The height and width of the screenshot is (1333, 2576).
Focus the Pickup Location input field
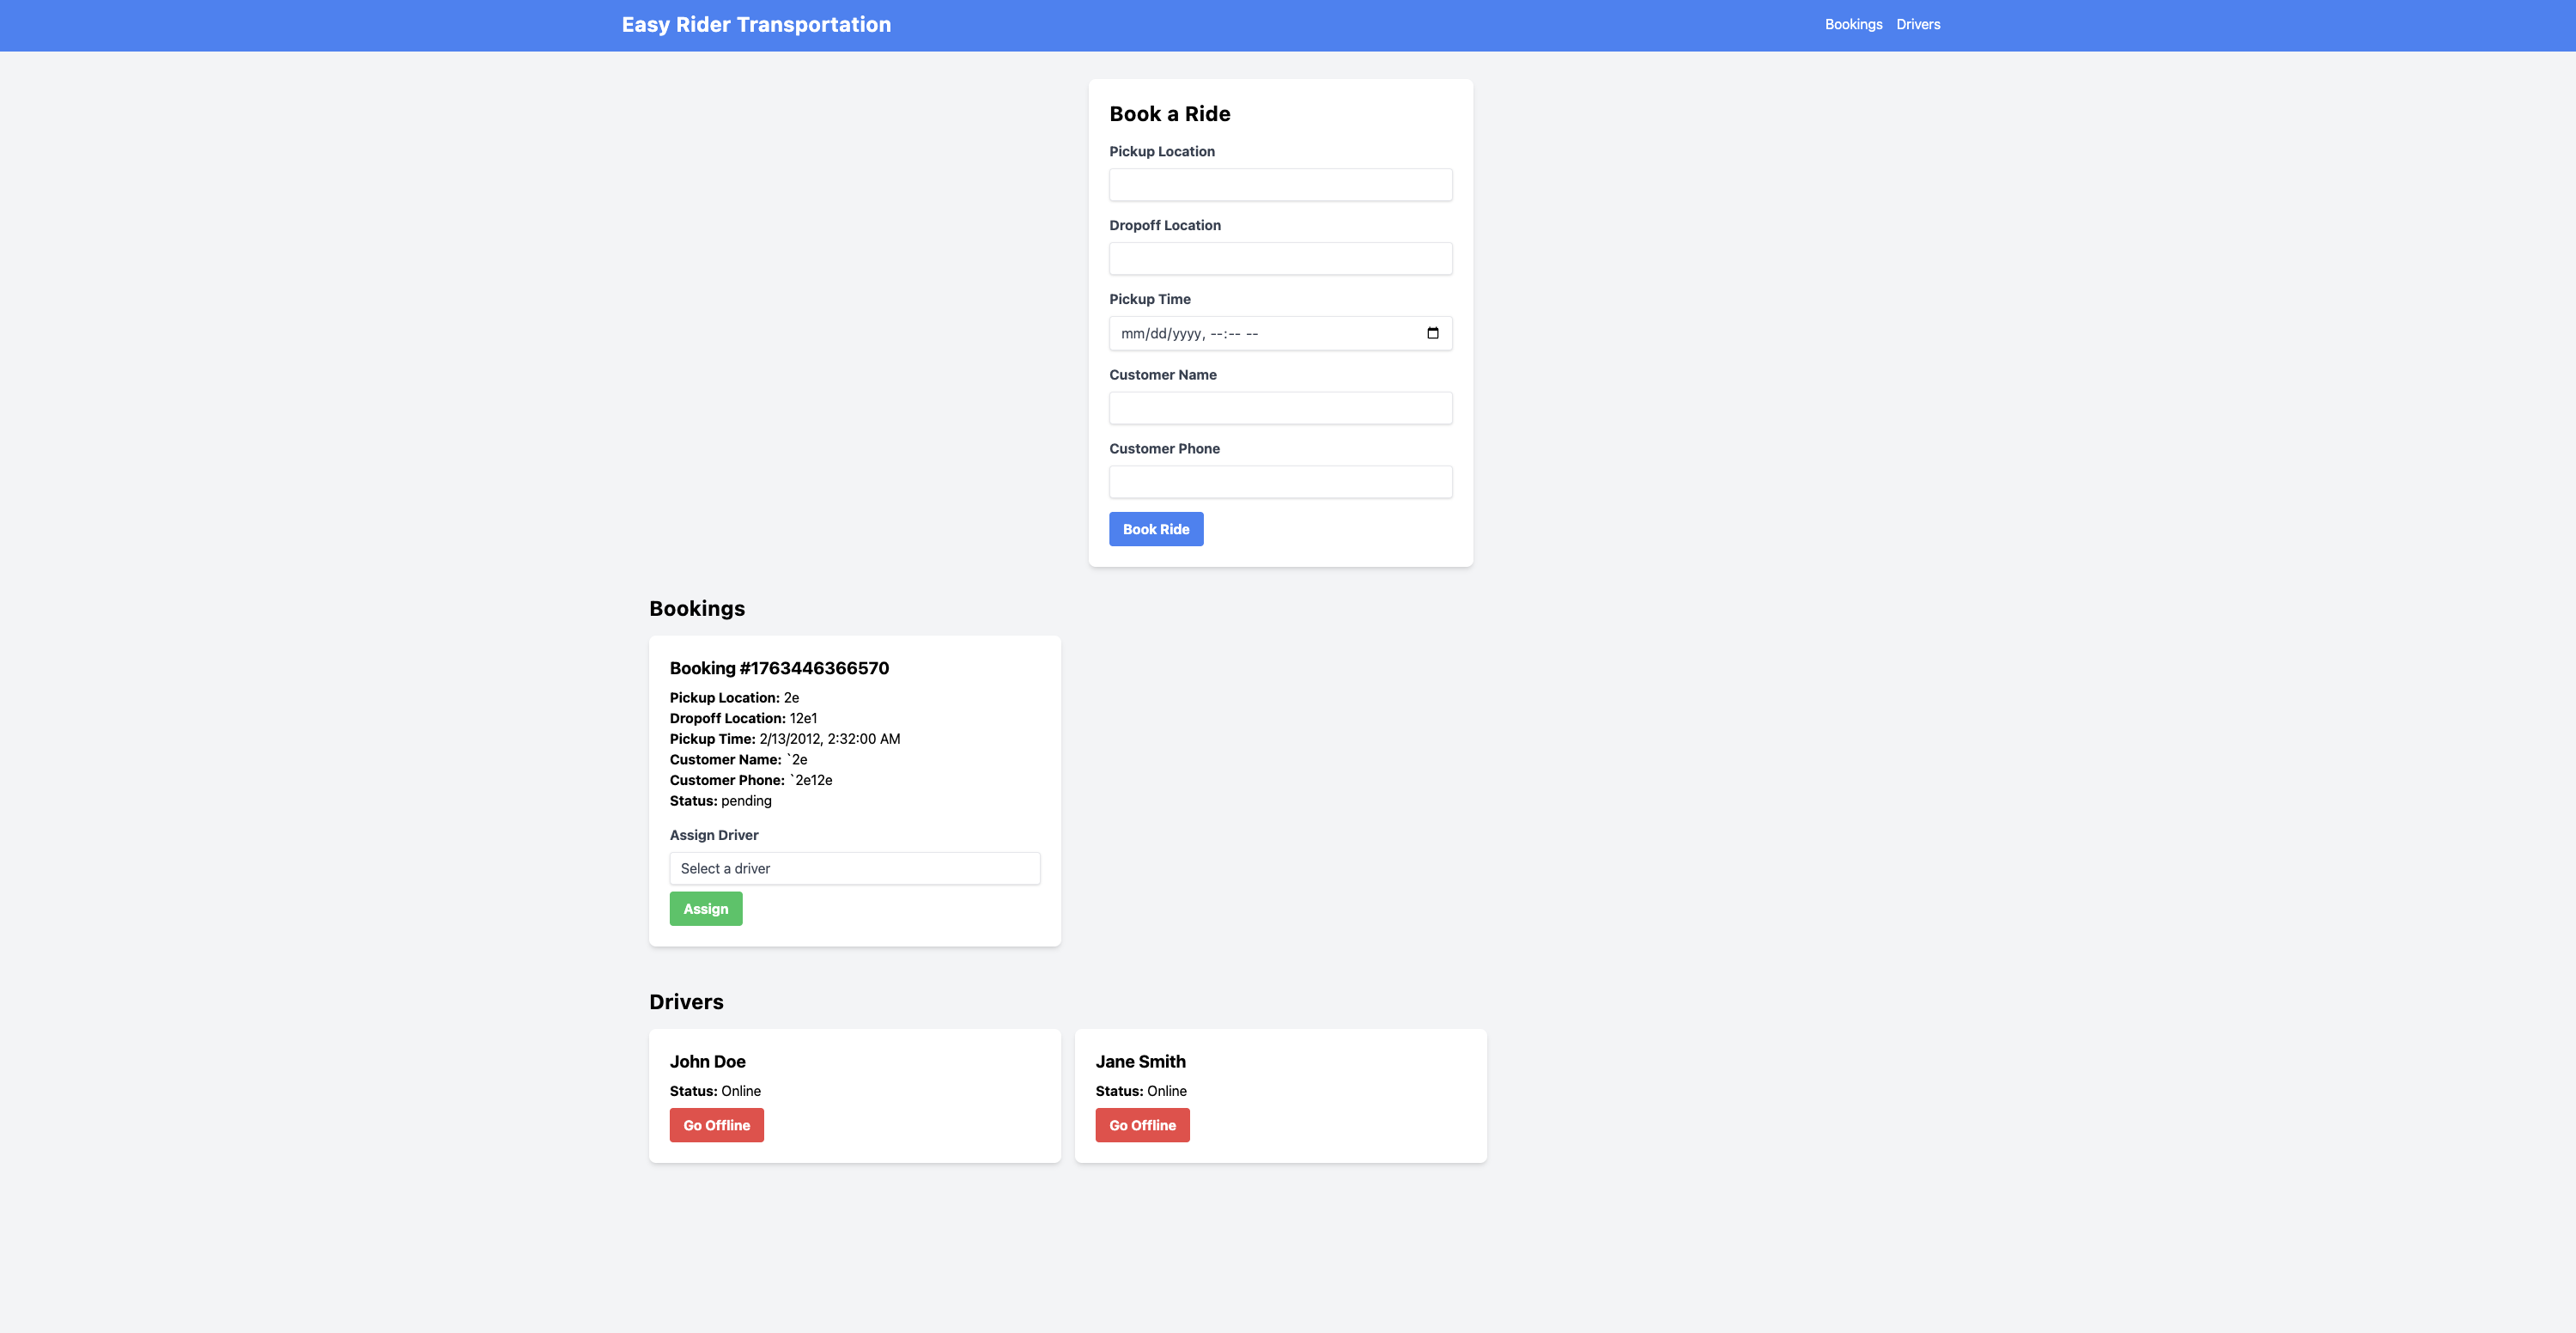pyautogui.click(x=1280, y=184)
